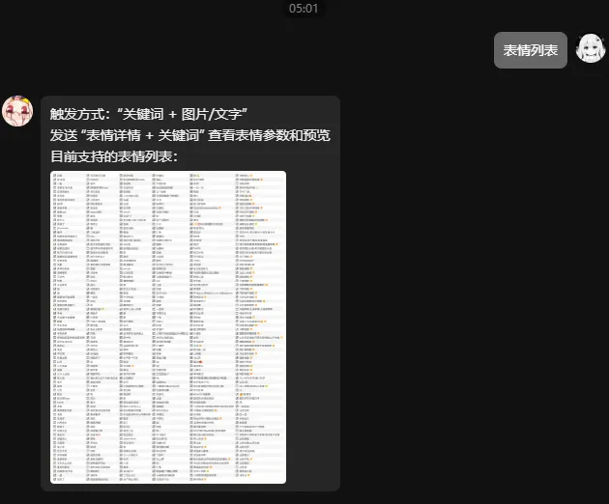Image resolution: width=609 pixels, height=504 pixels.
Task: Click the word 发送 in the bot reply
Action: click(64, 135)
